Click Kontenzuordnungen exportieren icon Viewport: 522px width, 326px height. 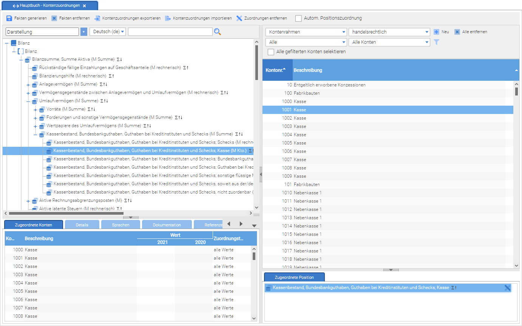(97, 18)
